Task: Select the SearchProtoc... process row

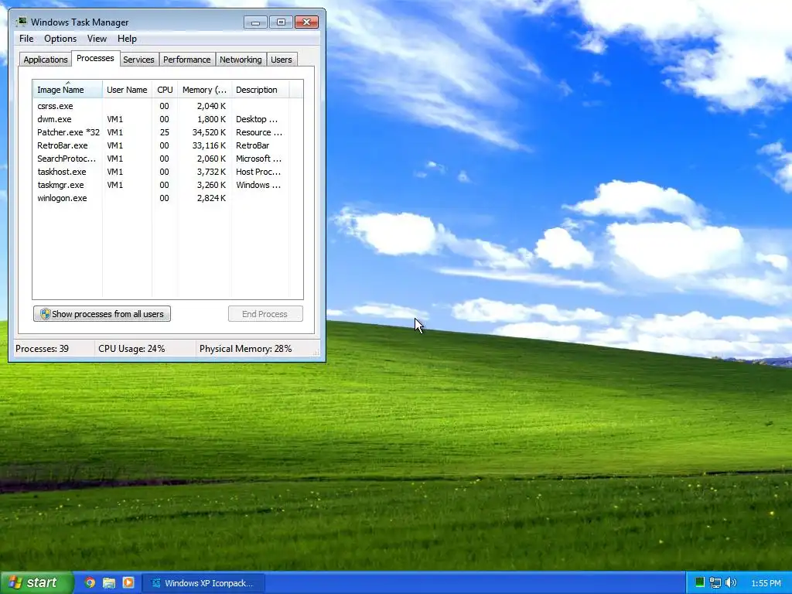Action: (168, 159)
